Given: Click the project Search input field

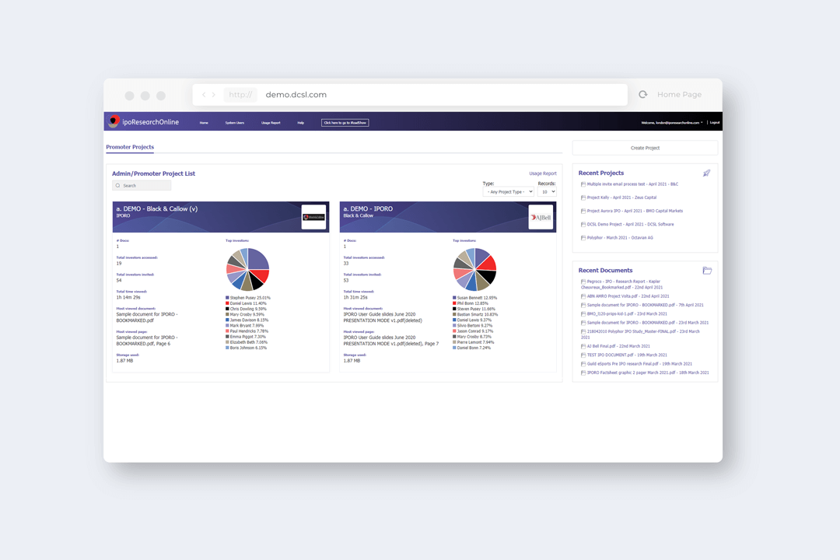Looking at the screenshot, I should [142, 185].
